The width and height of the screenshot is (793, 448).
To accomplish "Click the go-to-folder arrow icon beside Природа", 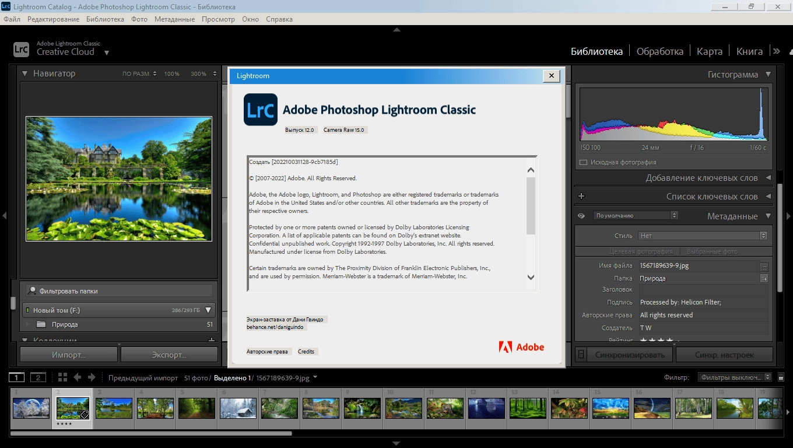I will (764, 279).
